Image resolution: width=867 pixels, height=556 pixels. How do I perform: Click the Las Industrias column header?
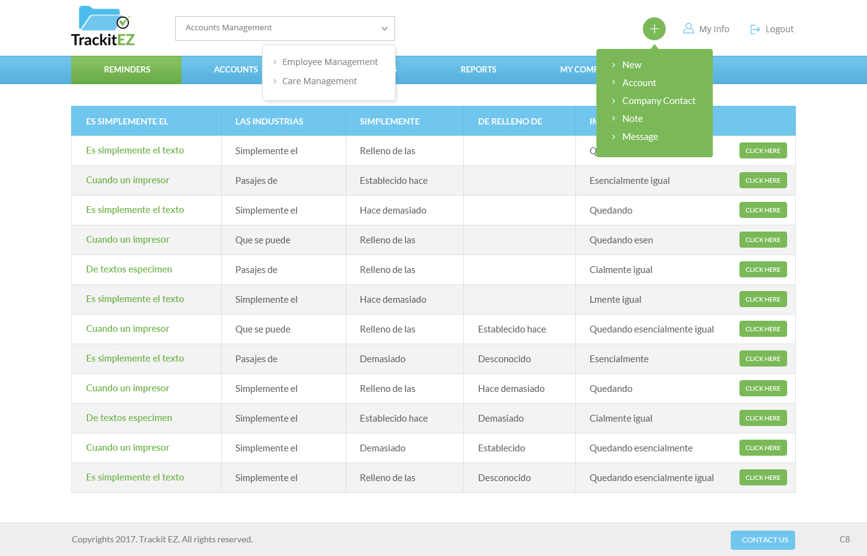pyautogui.click(x=269, y=121)
